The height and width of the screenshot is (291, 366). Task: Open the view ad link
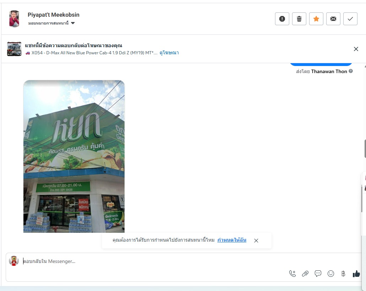pos(169,53)
